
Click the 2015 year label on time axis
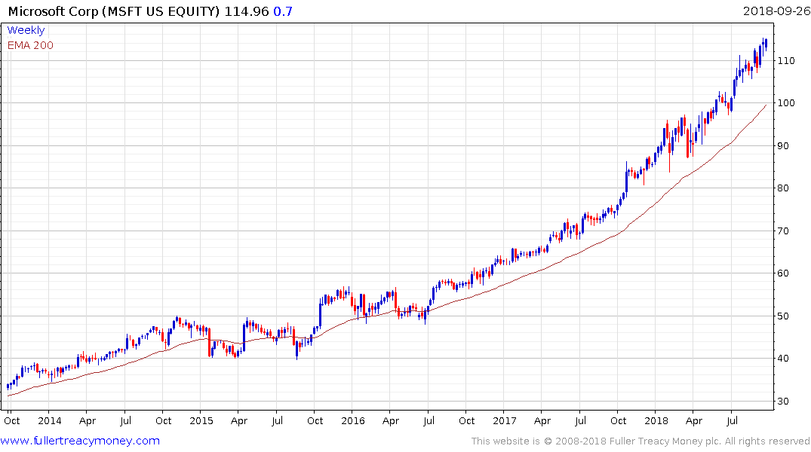coord(201,421)
